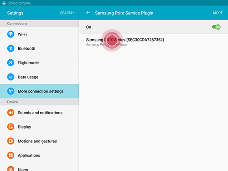Tap the Display icon
Image resolution: width=228 pixels, height=171 pixels.
click(10, 127)
